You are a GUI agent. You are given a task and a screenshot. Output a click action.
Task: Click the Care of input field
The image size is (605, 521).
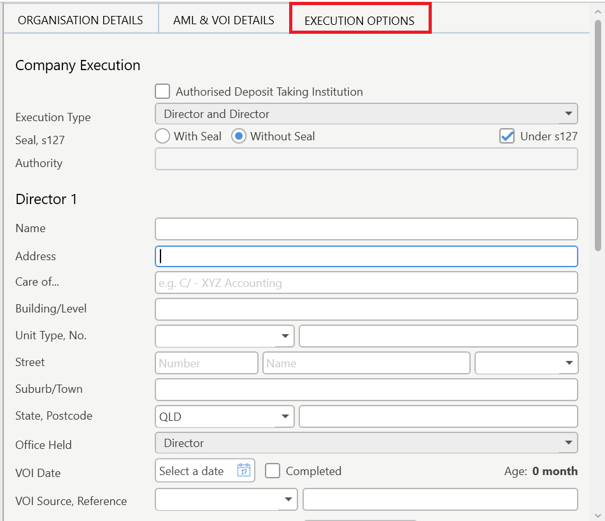[x=366, y=283]
